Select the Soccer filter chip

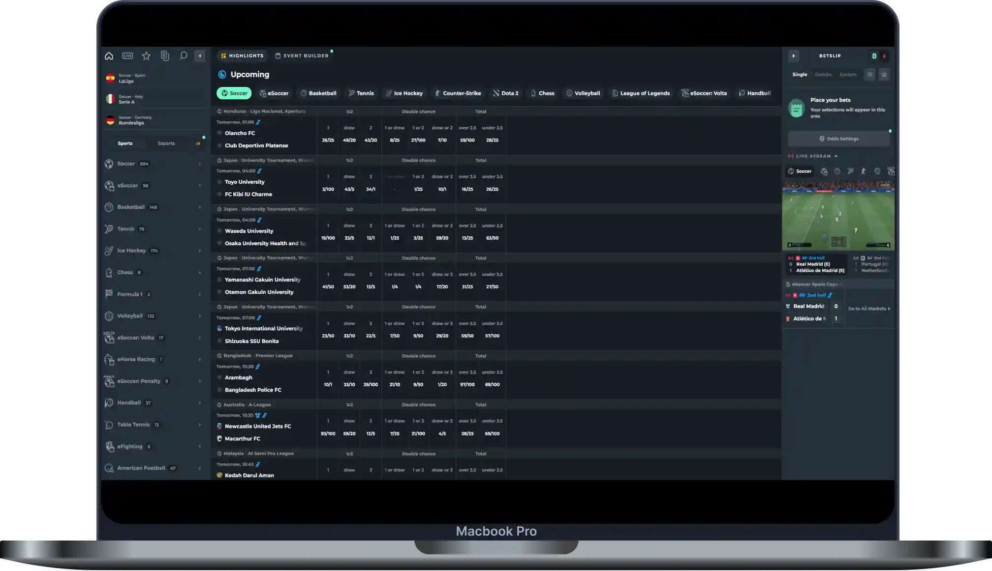pyautogui.click(x=234, y=93)
